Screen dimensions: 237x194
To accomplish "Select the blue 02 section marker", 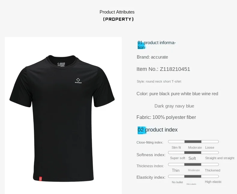I will point(141,130).
